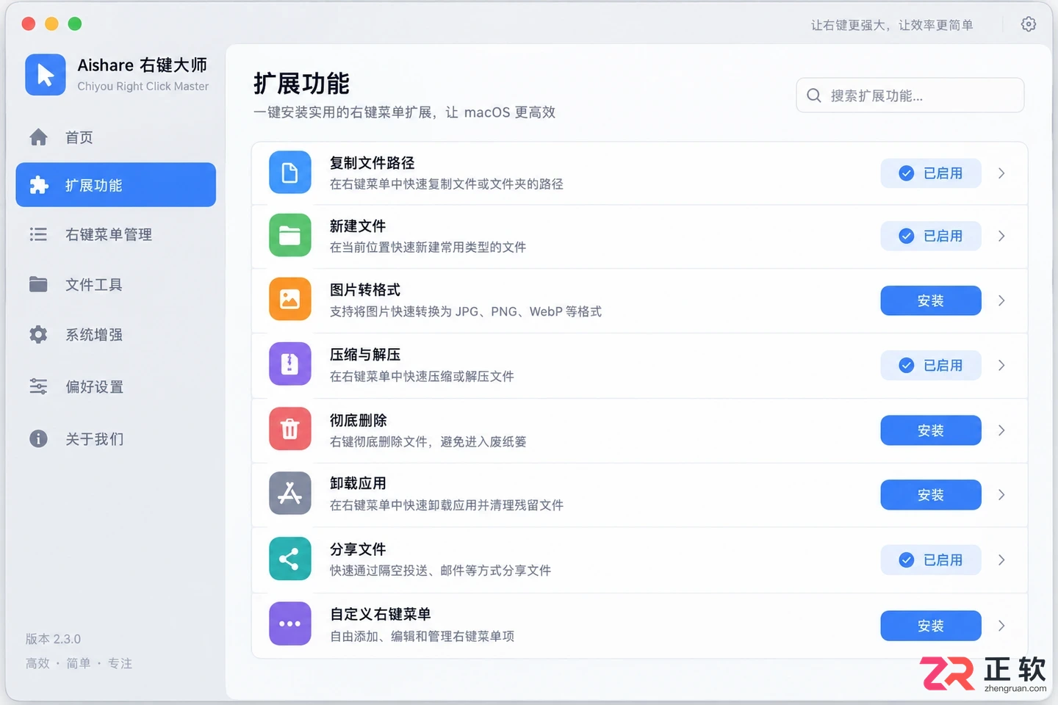The height and width of the screenshot is (705, 1058).
Task: Click the 自定义右键菜单 three-dots icon
Action: pos(290,624)
